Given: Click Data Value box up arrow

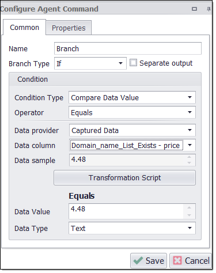Looking at the screenshot, I should point(189,207).
